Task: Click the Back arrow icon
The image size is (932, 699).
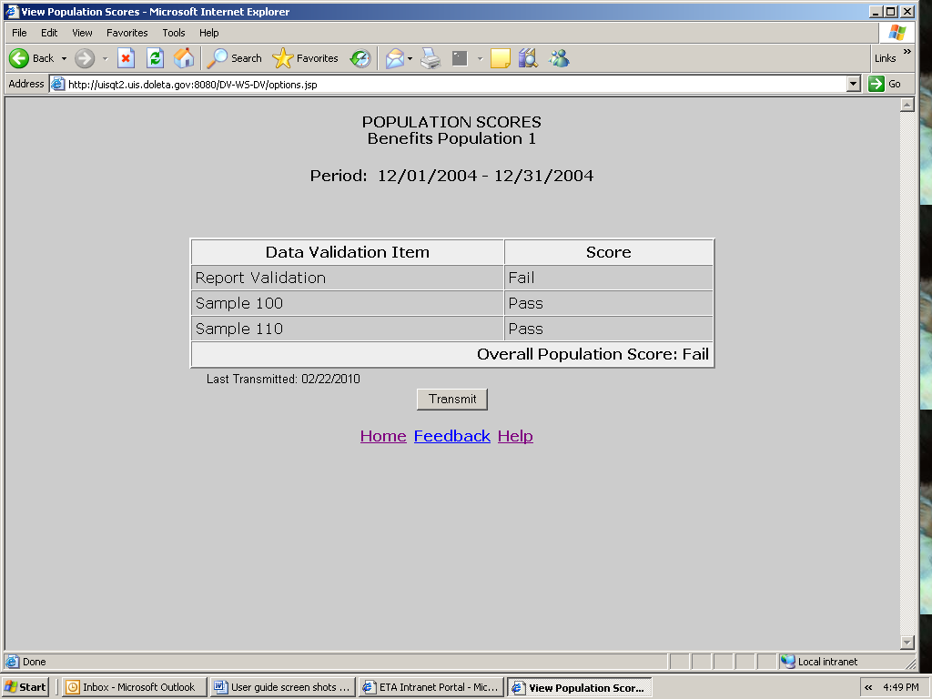Action: [19, 58]
